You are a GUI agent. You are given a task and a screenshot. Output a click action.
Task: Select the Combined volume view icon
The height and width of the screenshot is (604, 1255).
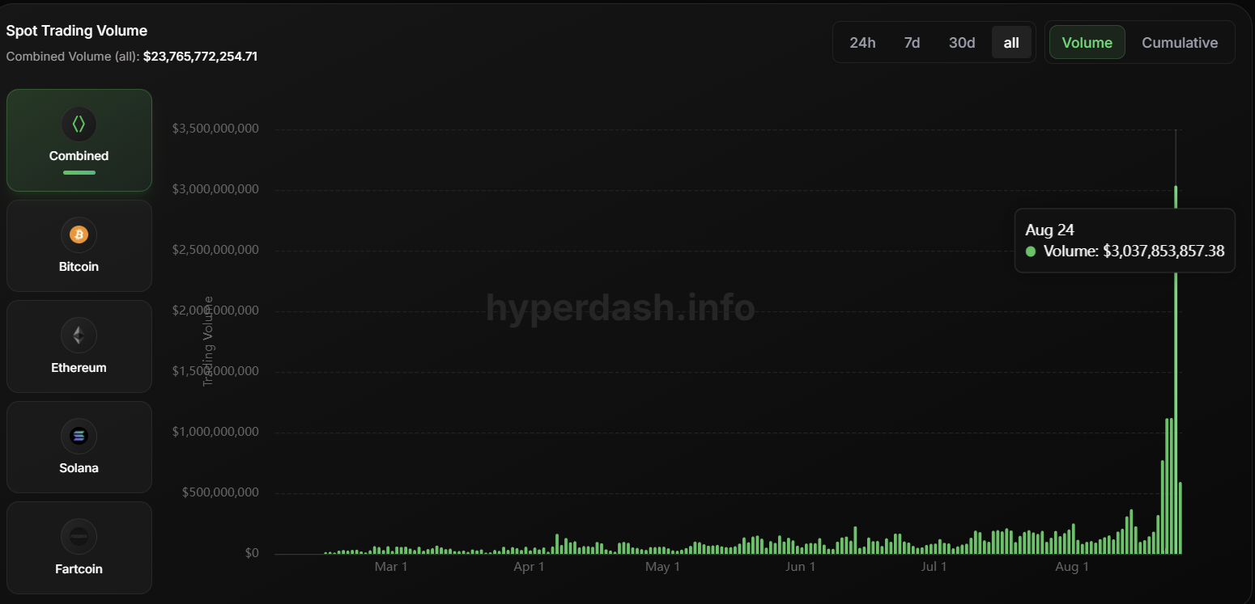(79, 123)
